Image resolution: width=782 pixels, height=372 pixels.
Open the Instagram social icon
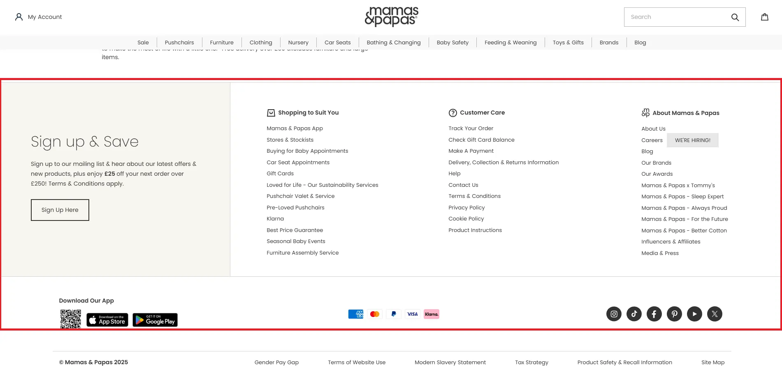coord(614,314)
